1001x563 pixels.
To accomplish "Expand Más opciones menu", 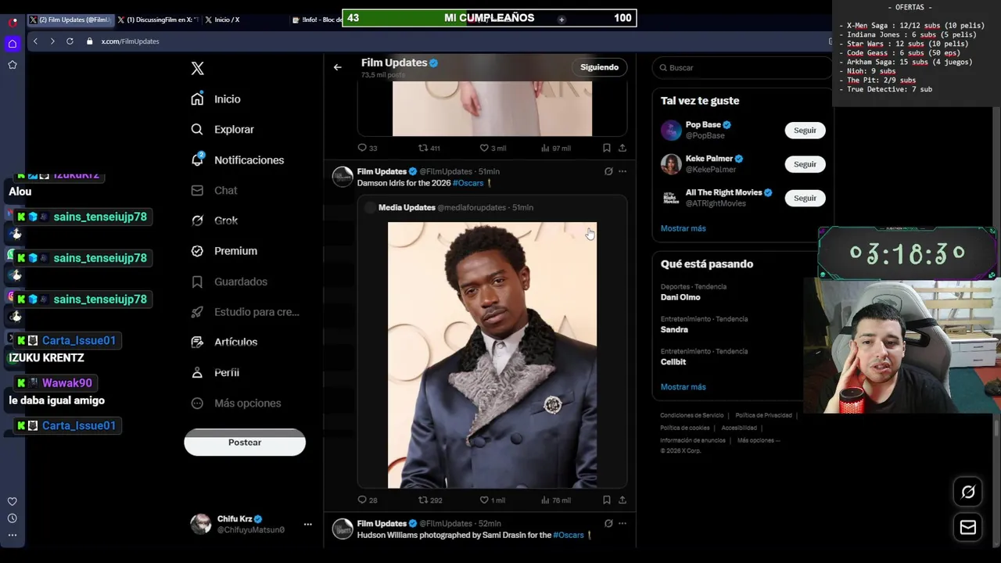I will tap(236, 403).
